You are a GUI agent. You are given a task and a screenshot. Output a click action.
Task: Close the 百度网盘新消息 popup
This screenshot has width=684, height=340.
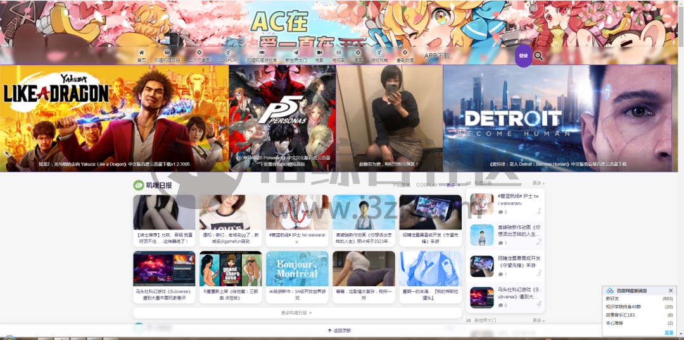click(671, 290)
